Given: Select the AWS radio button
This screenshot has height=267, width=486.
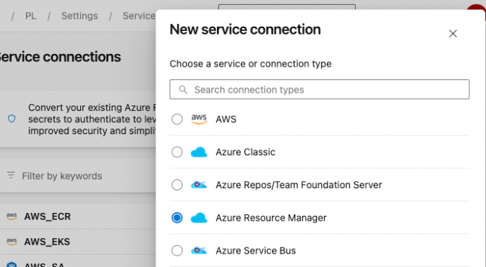Looking at the screenshot, I should (177, 119).
